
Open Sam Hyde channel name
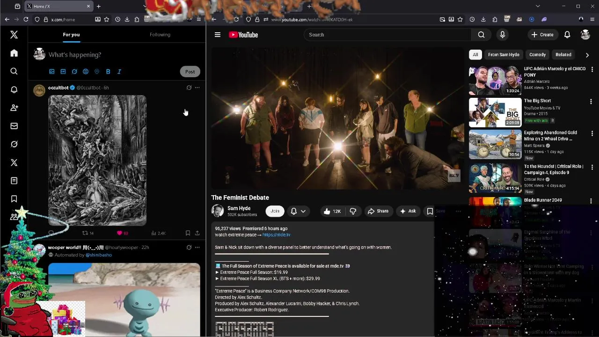click(x=239, y=208)
